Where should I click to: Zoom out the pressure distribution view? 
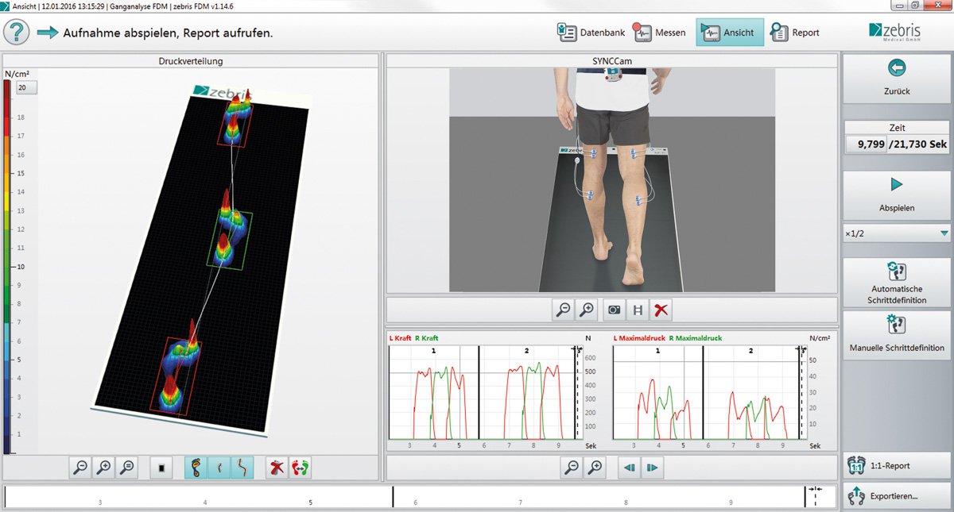coord(80,468)
